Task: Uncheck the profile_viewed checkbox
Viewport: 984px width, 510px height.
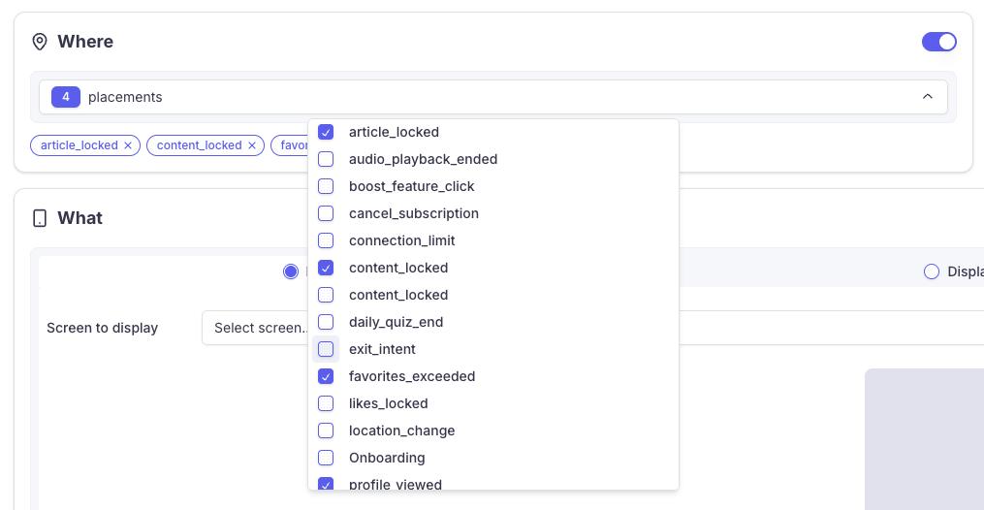Action: pyautogui.click(x=326, y=484)
